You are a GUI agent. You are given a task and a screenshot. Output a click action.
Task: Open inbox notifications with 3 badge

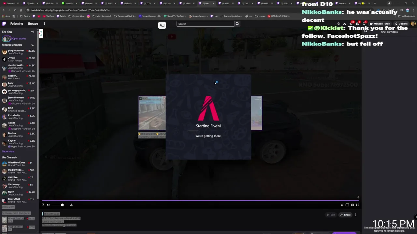coord(358,24)
